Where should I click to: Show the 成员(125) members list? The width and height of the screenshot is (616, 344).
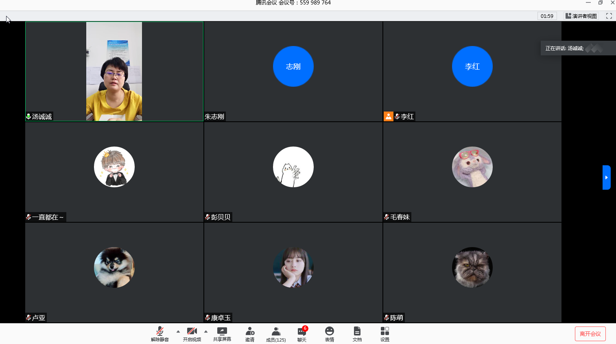click(276, 333)
